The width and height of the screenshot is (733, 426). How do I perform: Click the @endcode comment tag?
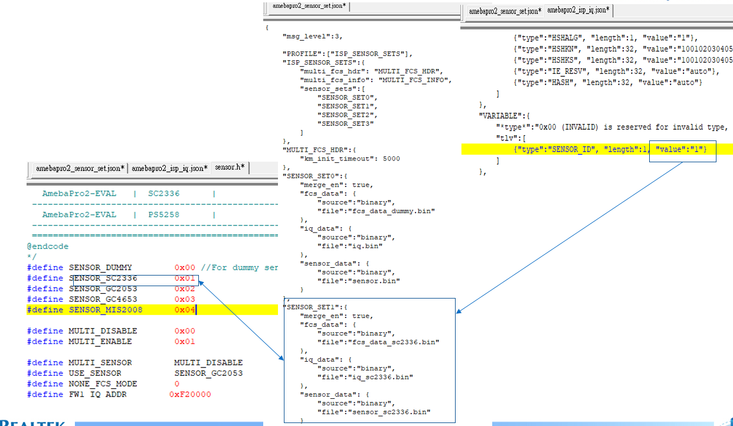(x=48, y=246)
